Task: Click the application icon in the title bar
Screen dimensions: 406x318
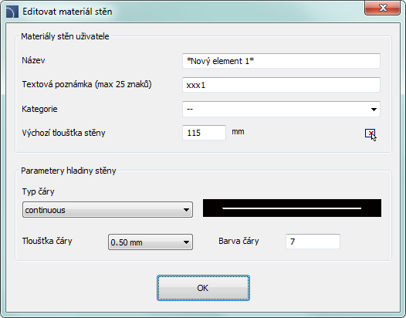Action: [x=12, y=12]
